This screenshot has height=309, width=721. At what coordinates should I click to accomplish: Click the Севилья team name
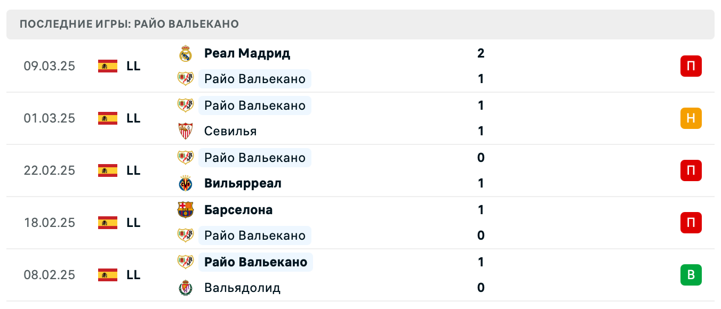point(229,131)
